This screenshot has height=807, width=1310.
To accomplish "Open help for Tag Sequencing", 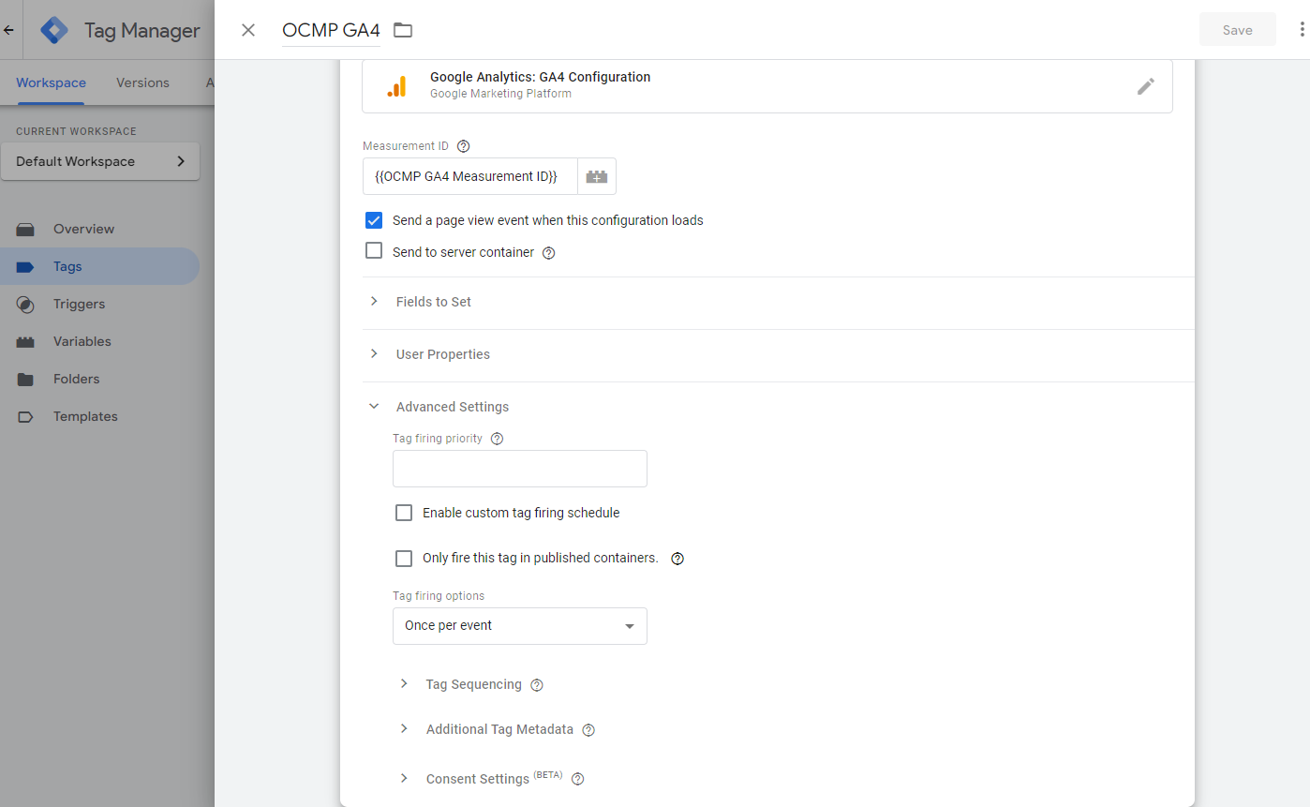I will (x=537, y=685).
